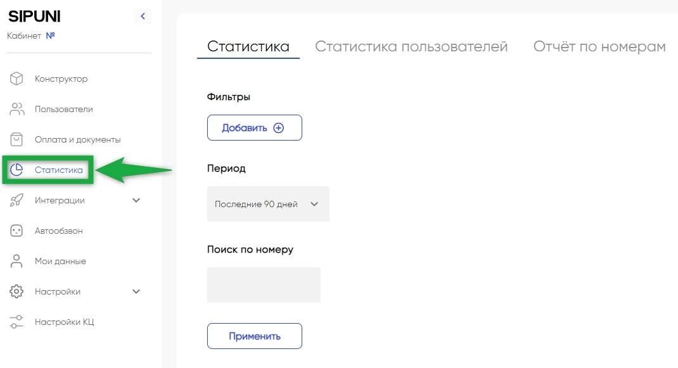678x368 pixels.
Task: Click the Оплата и документы bag icon
Action: (x=16, y=139)
